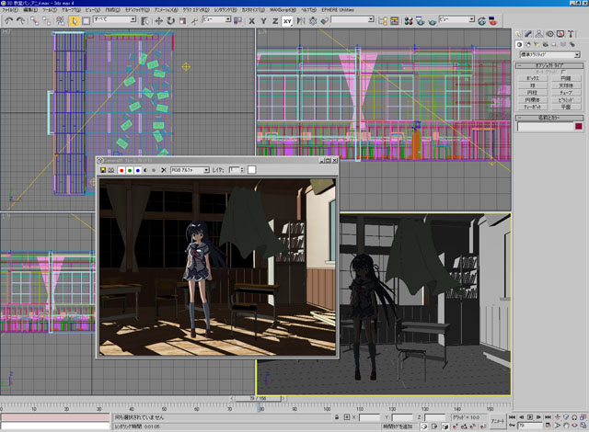Open the Hierarchy command panel tab
589x432 pixels.
539,34
